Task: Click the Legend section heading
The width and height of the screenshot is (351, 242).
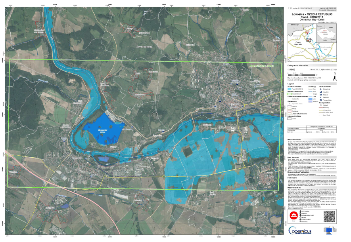Action: coord(291,84)
